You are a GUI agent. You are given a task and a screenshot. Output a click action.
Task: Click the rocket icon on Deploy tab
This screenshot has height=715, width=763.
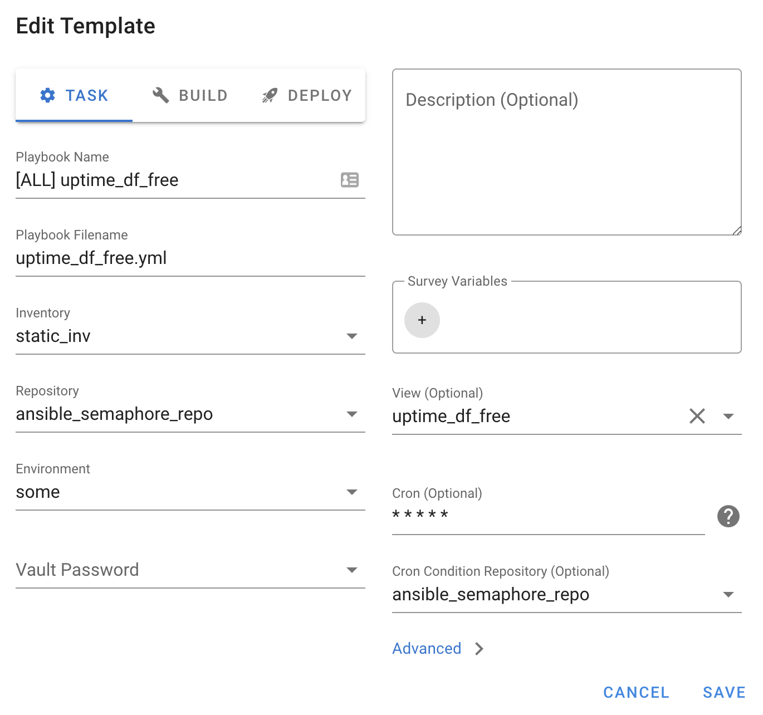pyautogui.click(x=270, y=95)
